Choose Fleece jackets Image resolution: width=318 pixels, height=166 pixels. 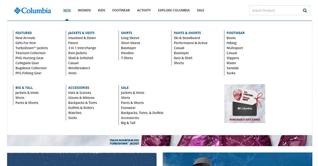[73, 43]
